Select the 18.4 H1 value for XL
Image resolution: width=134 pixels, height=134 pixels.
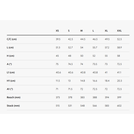pos(107,81)
